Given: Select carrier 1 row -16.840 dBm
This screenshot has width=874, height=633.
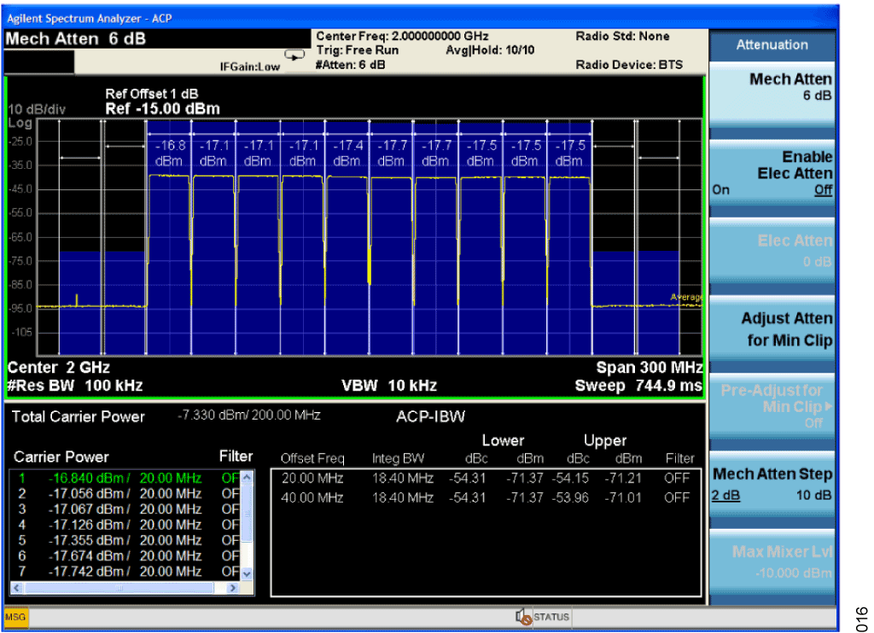Looking at the screenshot, I should [126, 478].
